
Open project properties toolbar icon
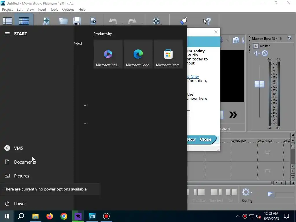93,21
